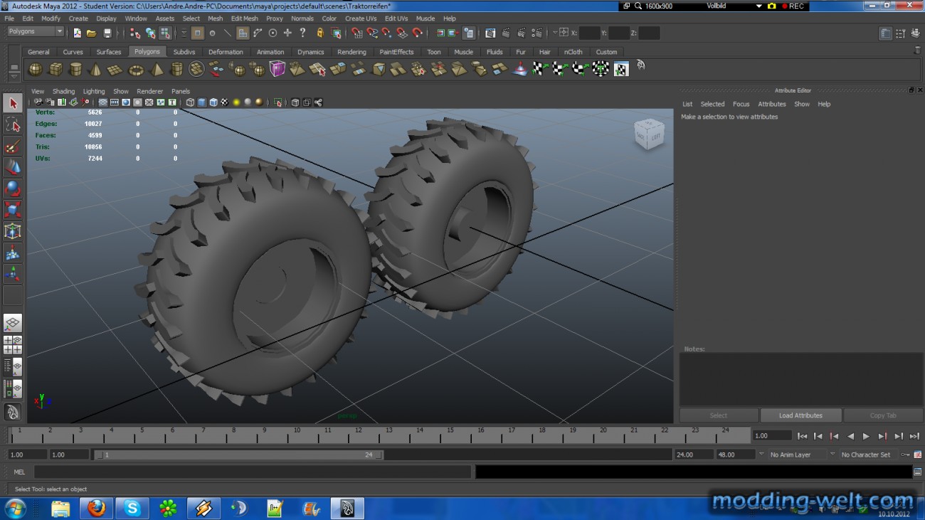Open the viewport Lighting menu
925x520 pixels.
click(x=94, y=91)
